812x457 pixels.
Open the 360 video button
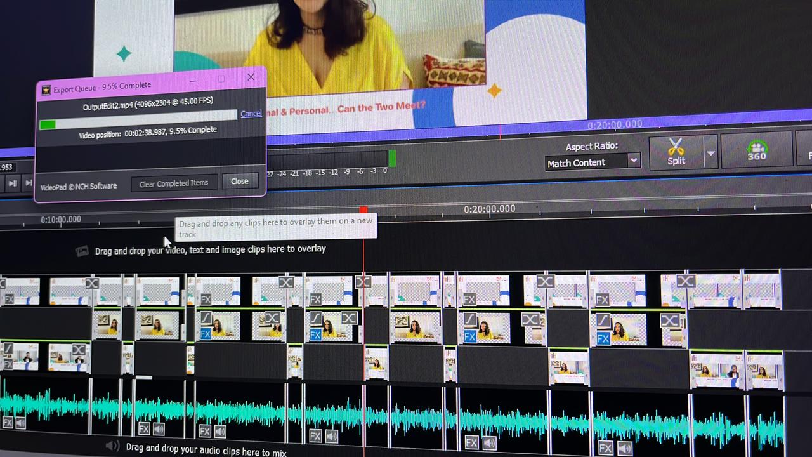(x=756, y=150)
